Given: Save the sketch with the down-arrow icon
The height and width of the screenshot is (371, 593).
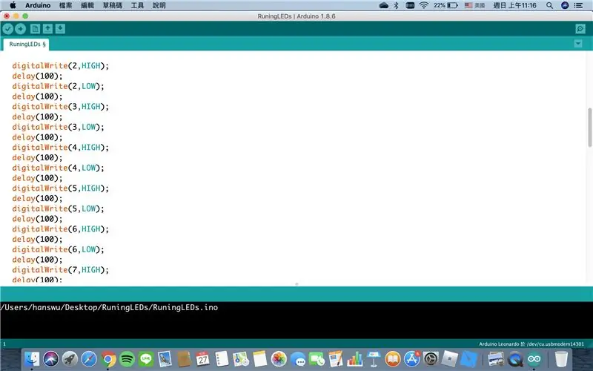Looking at the screenshot, I should [60, 29].
